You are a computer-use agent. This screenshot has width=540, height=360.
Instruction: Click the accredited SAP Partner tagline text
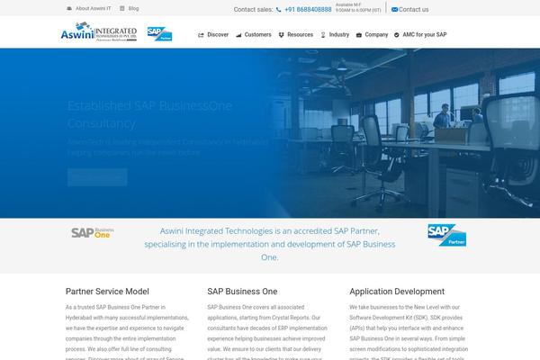270,244
